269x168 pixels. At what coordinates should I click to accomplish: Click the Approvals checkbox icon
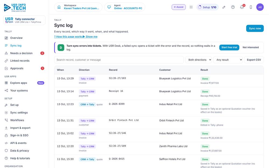click(6, 68)
